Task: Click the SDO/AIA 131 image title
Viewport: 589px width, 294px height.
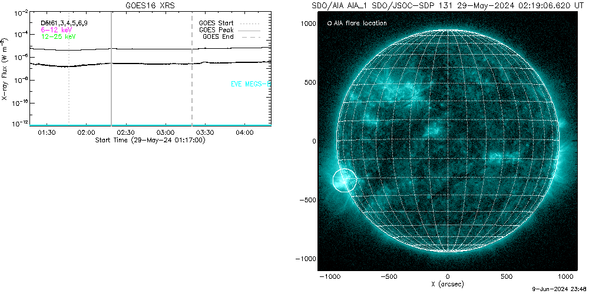Action: pos(448,5)
